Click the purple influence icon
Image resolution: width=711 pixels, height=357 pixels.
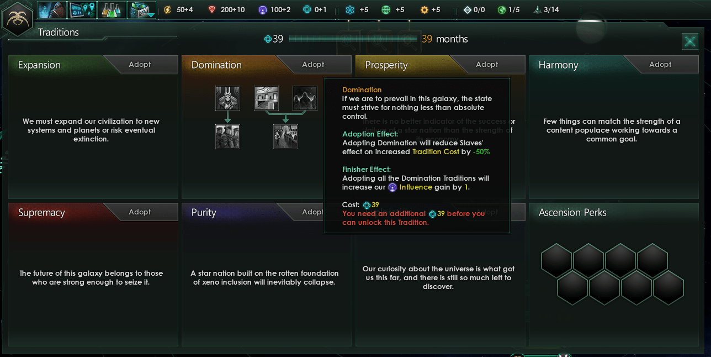click(x=263, y=10)
